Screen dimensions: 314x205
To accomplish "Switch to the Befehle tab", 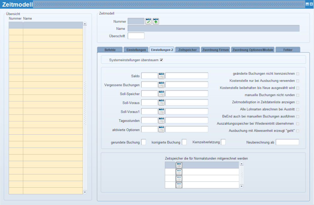I will tap(110, 50).
